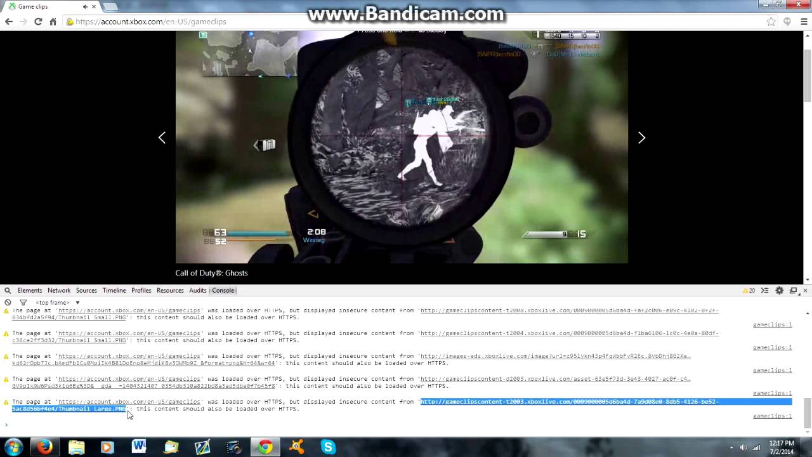The image size is (812, 457).
Task: Switch to the Timeline panel
Action: [114, 291]
